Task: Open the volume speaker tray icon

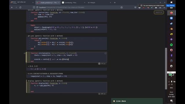Action: 172,84
